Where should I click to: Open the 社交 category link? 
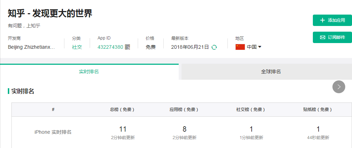[77, 47]
